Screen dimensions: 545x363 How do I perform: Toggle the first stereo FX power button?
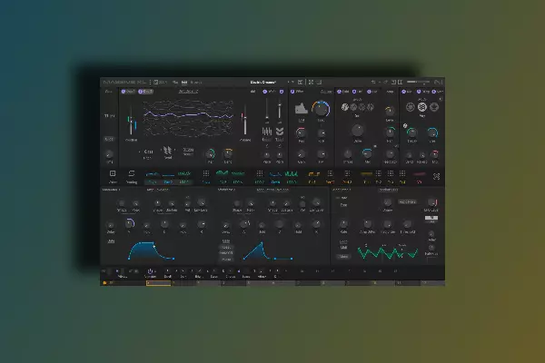click(x=404, y=92)
